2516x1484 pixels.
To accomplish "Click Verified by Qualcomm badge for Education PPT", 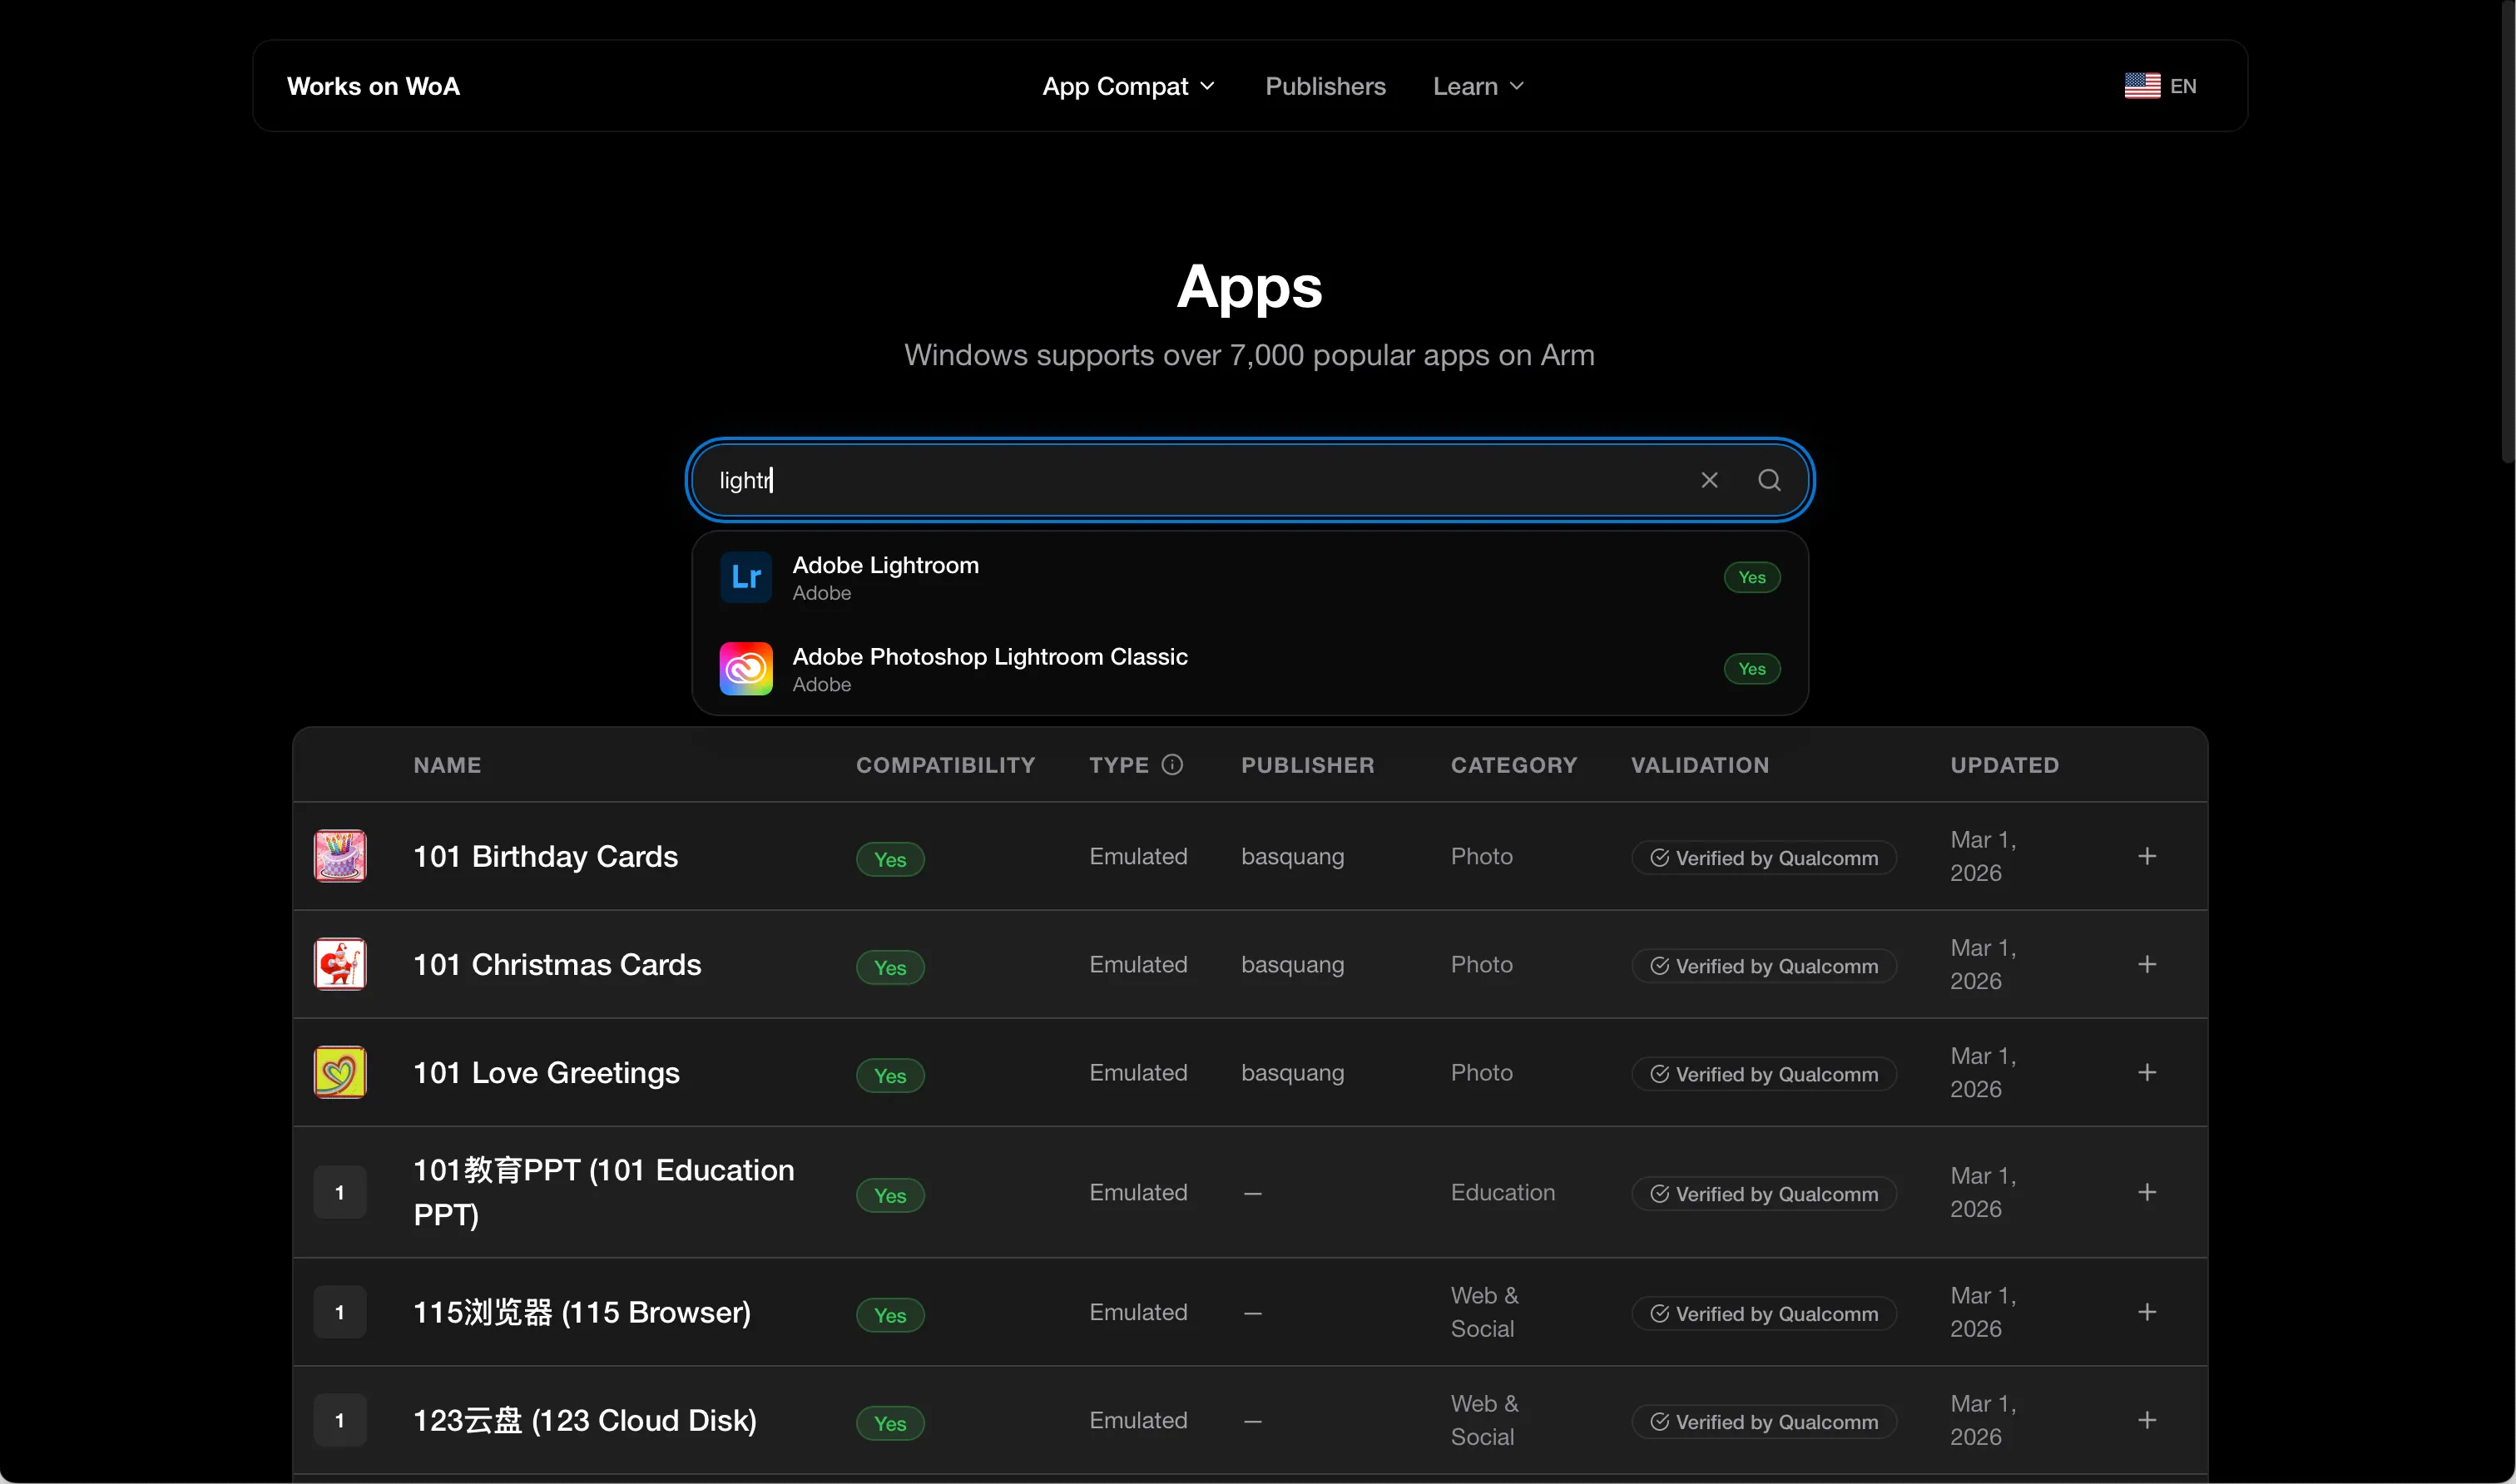I will click(x=1764, y=1194).
